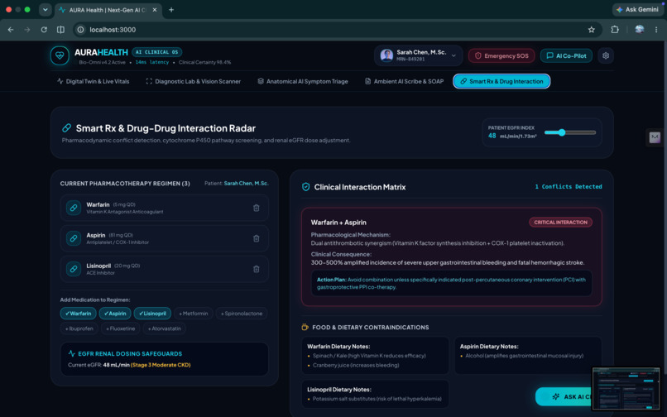Select the AURA Health browser tab
Image resolution: width=667 pixels, height=417 pixels.
coord(108,10)
